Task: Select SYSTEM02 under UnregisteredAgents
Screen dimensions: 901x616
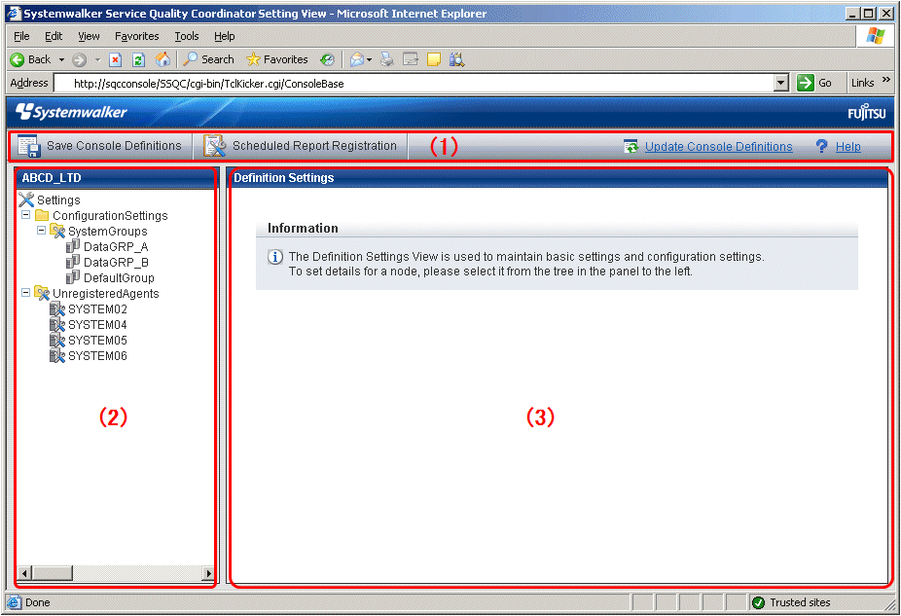Action: (x=97, y=309)
